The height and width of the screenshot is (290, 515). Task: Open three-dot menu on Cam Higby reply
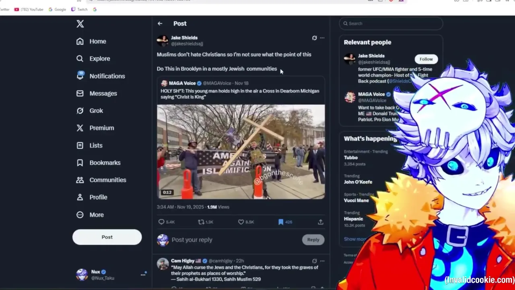322,261
